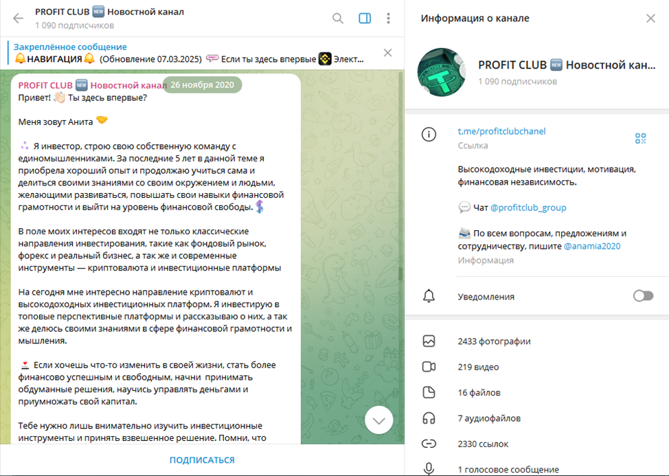Click the chat scrollbar track

400,256
